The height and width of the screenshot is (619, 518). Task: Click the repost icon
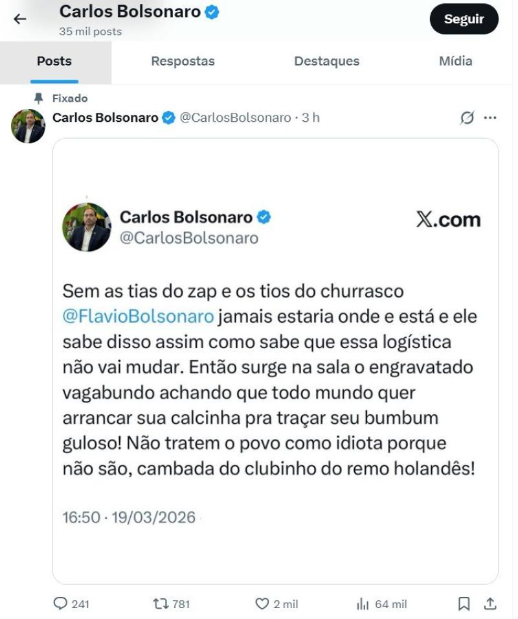click(160, 603)
